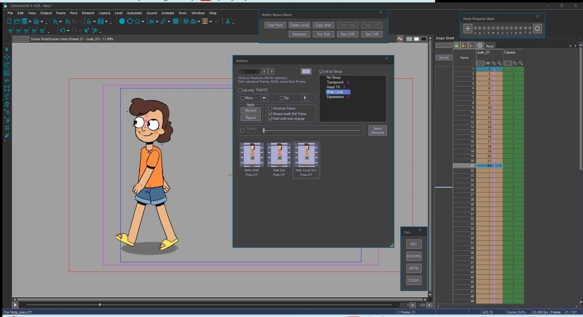Click the Select Elements button
The height and width of the screenshot is (317, 583).
point(377,130)
